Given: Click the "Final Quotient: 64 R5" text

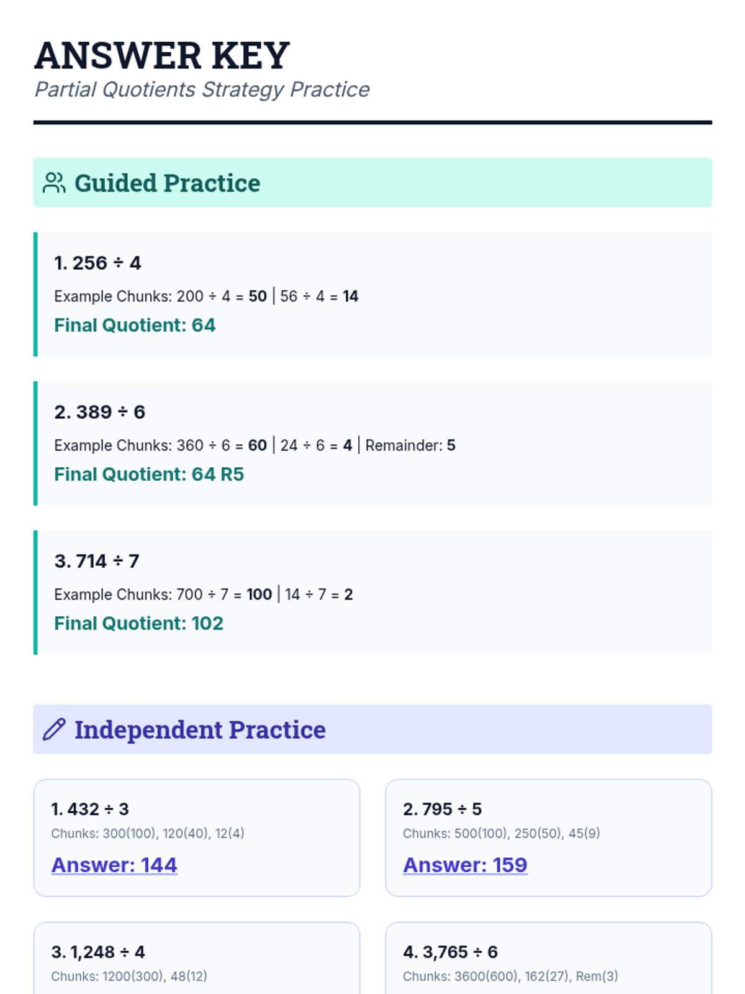Looking at the screenshot, I should click(x=149, y=474).
